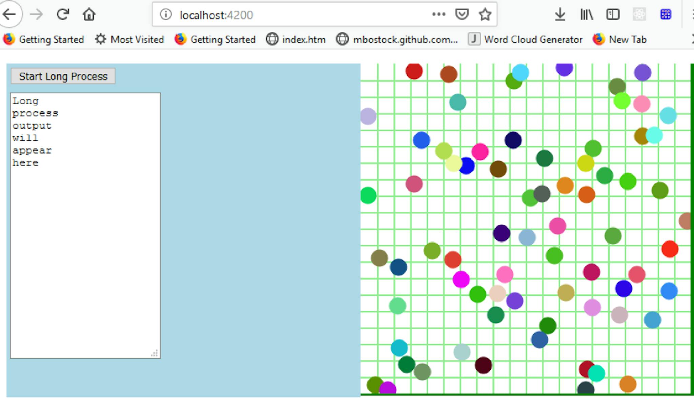Click the Start Long Process button
Viewport: 694px width, 400px height.
pos(63,76)
